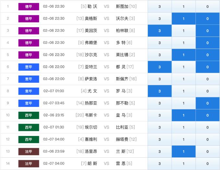Viewport: 220px width, 170px height.
Task: Select 0 for 勒沃 vs 斯图加
Action: [208, 6]
